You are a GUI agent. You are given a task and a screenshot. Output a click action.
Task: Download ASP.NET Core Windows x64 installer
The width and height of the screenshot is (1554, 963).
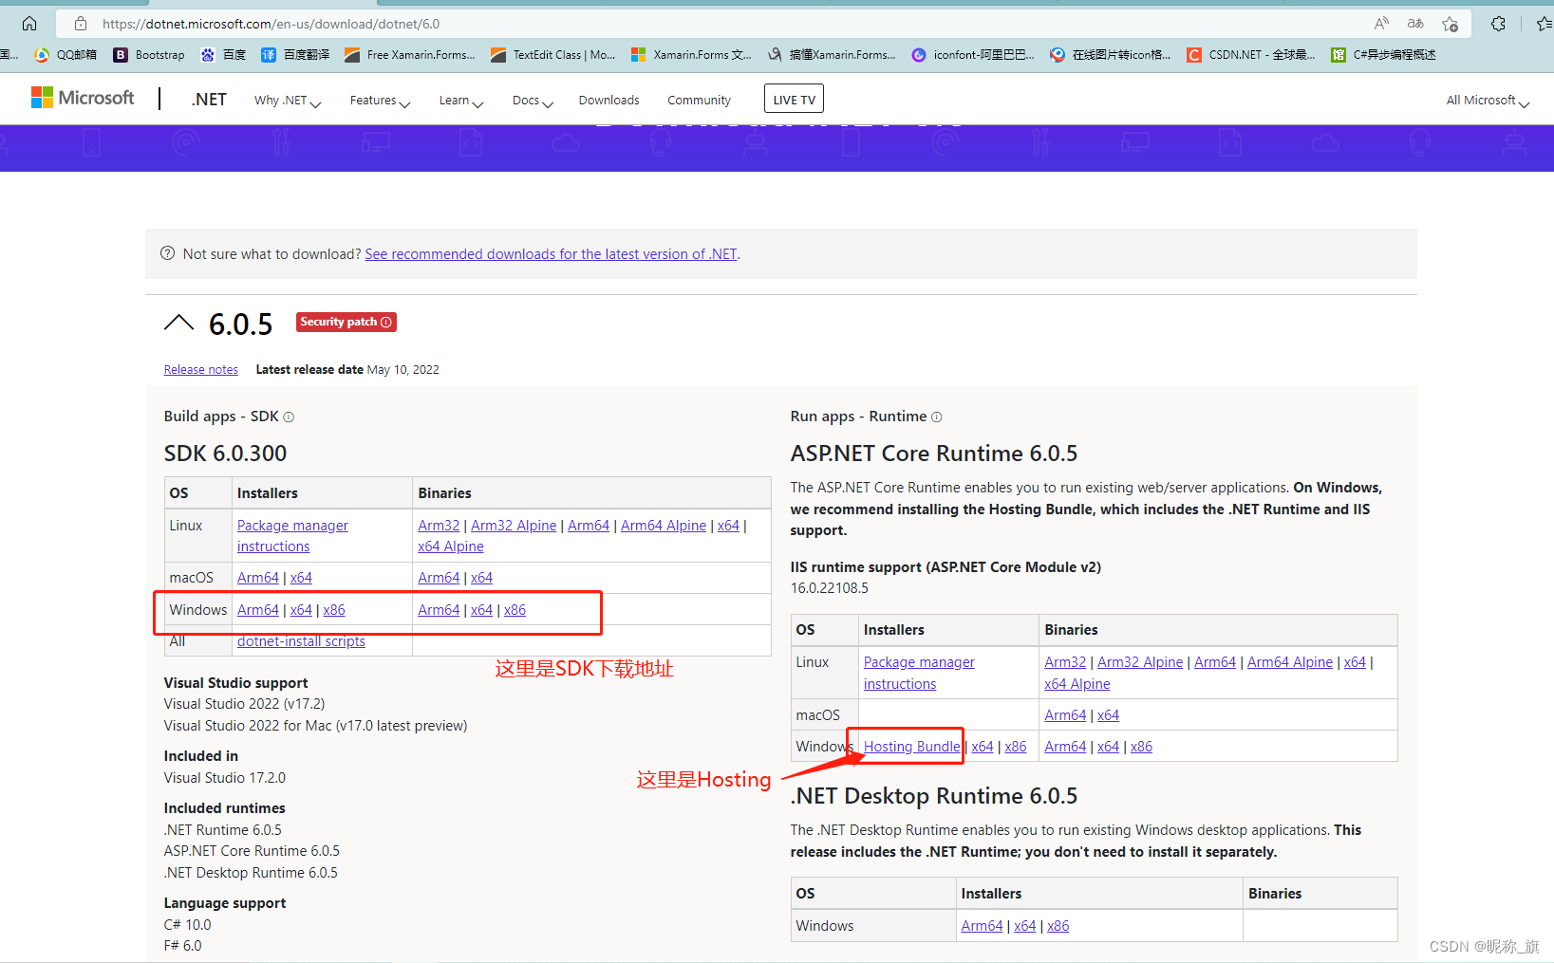click(983, 747)
